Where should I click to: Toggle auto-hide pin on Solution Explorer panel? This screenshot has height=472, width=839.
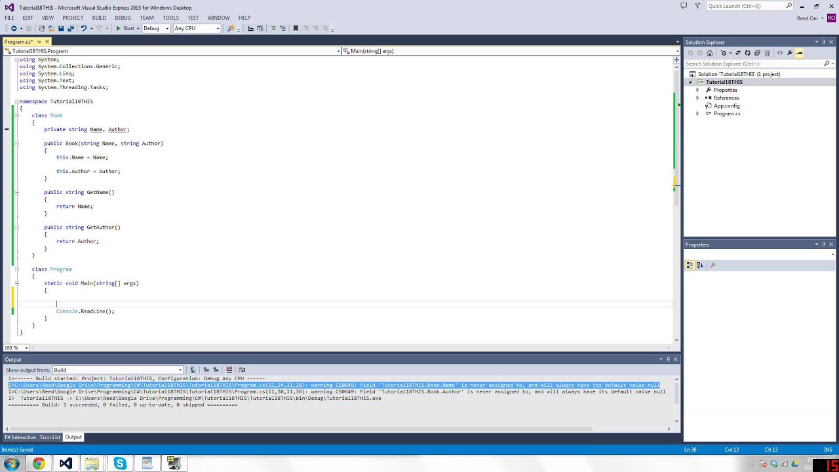click(823, 42)
